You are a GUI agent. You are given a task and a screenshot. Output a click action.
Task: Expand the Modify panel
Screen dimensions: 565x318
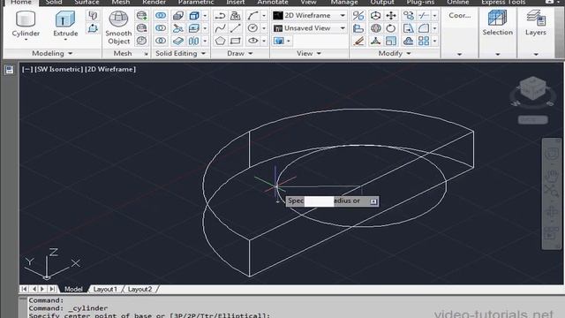[x=395, y=53]
